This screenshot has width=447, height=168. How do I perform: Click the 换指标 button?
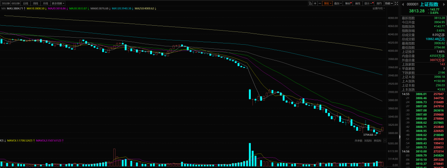coord(377,141)
